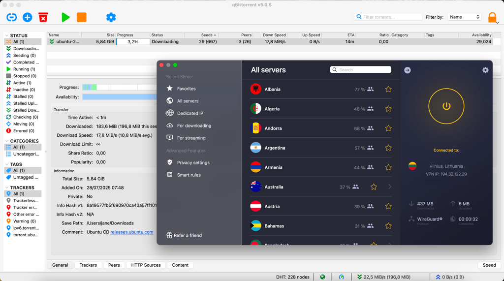Click the torrent pieces progress bar

pos(119,87)
